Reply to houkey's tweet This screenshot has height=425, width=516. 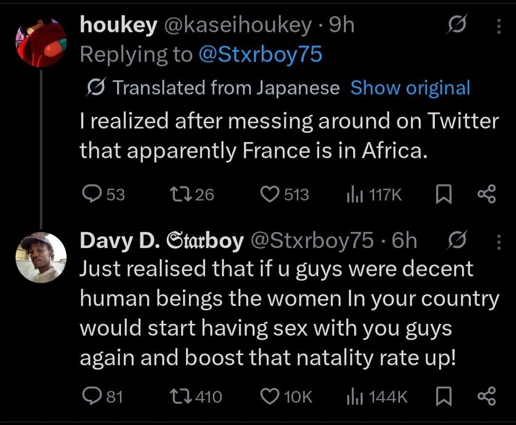click(x=90, y=194)
